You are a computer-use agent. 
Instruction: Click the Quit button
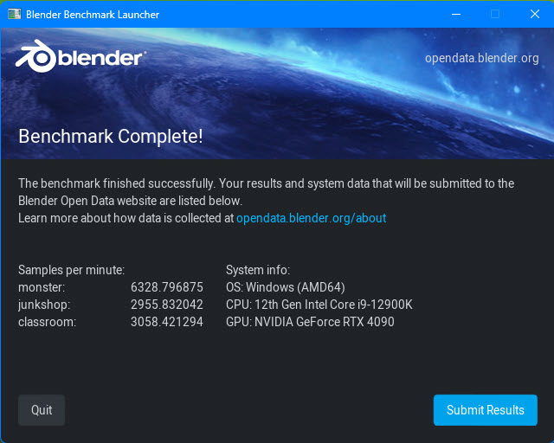42,410
